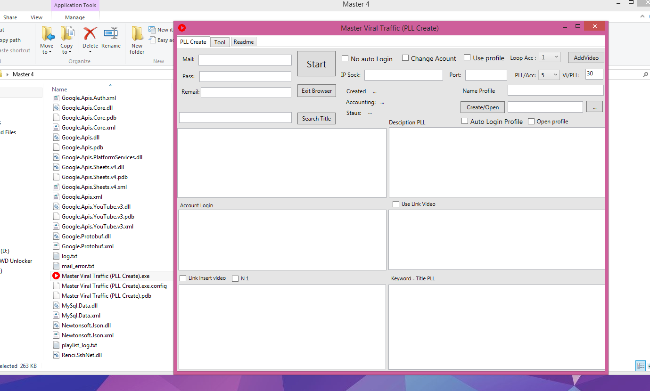Click the Keyword - Title PLL text area

point(496,327)
